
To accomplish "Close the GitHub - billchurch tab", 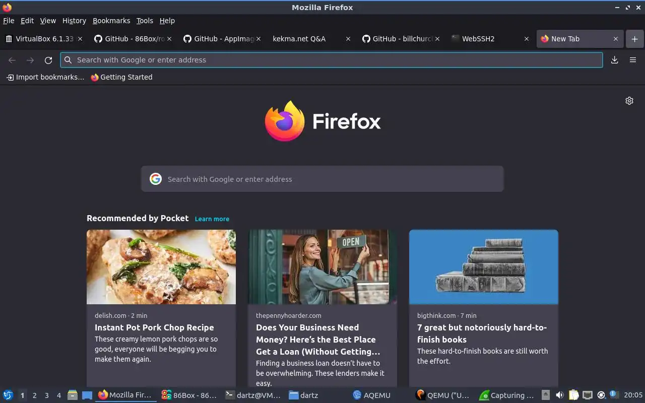I will (x=437, y=39).
